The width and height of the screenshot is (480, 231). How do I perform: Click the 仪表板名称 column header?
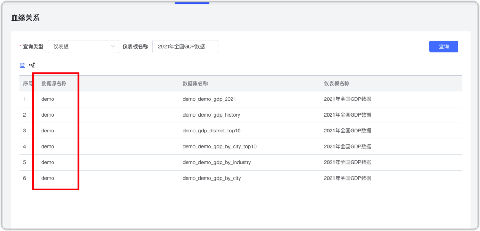pyautogui.click(x=337, y=83)
